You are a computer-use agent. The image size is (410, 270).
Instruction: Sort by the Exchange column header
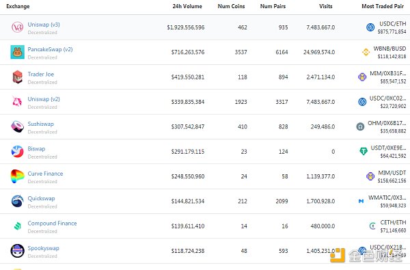click(x=18, y=6)
